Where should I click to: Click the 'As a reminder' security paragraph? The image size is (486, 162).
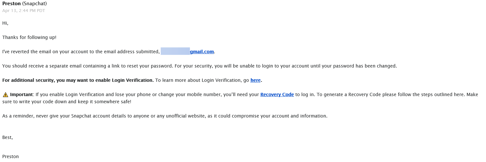point(165,116)
